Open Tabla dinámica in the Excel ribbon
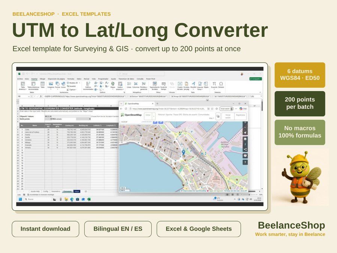Viewport: 337px width, 253px height. [23, 86]
